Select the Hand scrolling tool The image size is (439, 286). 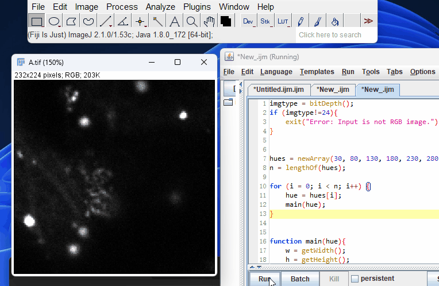tap(209, 21)
